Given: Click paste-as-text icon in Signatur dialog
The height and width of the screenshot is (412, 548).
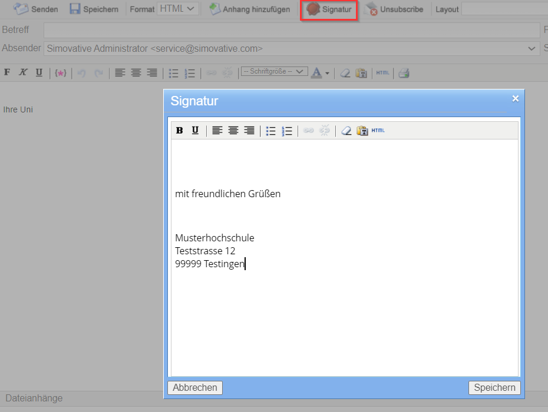Looking at the screenshot, I should click(x=362, y=131).
